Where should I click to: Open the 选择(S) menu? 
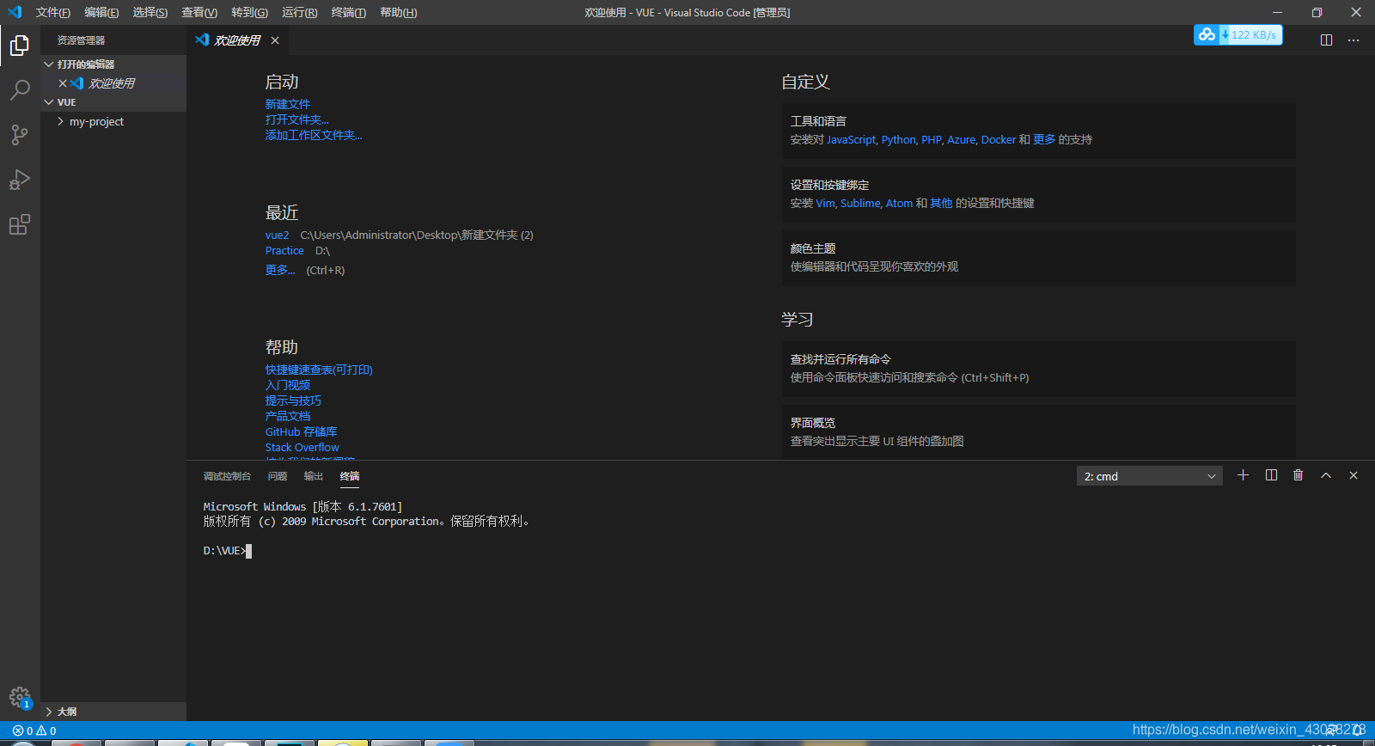coord(150,12)
